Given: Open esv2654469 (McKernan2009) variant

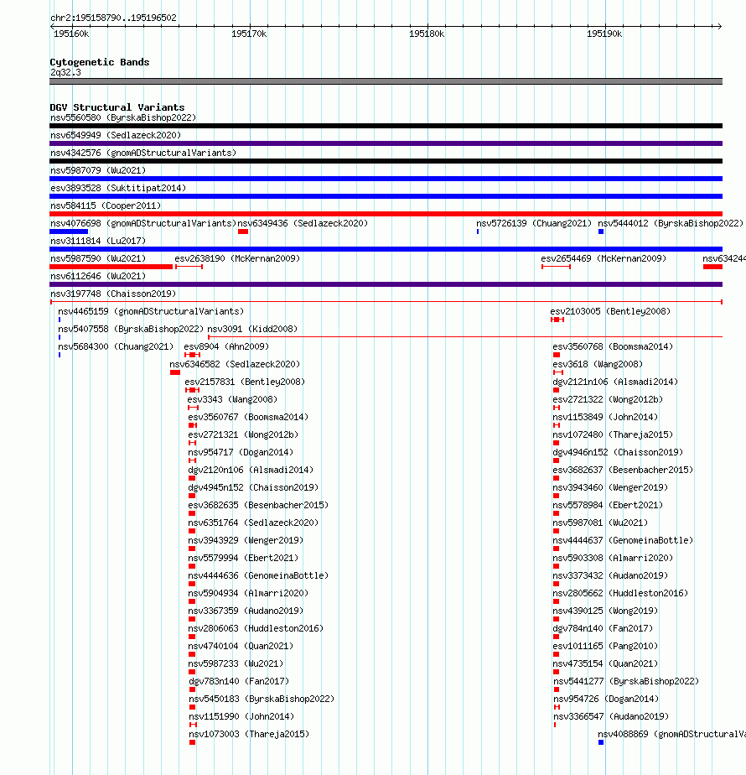Looking at the screenshot, I should [x=604, y=258].
